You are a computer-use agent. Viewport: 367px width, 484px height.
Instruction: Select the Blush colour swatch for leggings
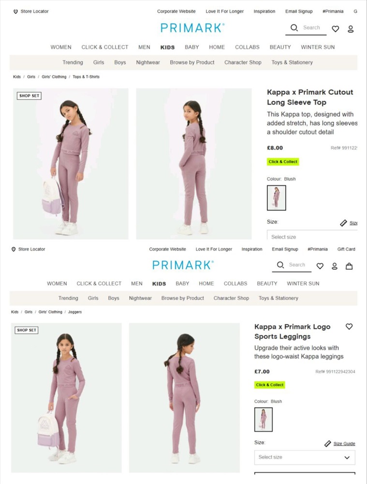click(x=264, y=420)
